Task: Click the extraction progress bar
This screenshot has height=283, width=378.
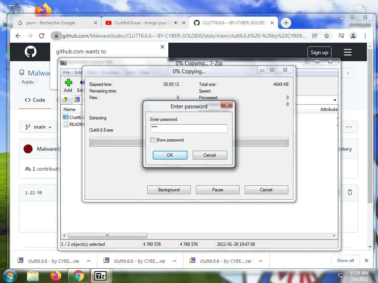Action: pos(189,142)
